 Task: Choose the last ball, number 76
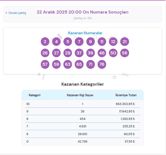point(102,64)
